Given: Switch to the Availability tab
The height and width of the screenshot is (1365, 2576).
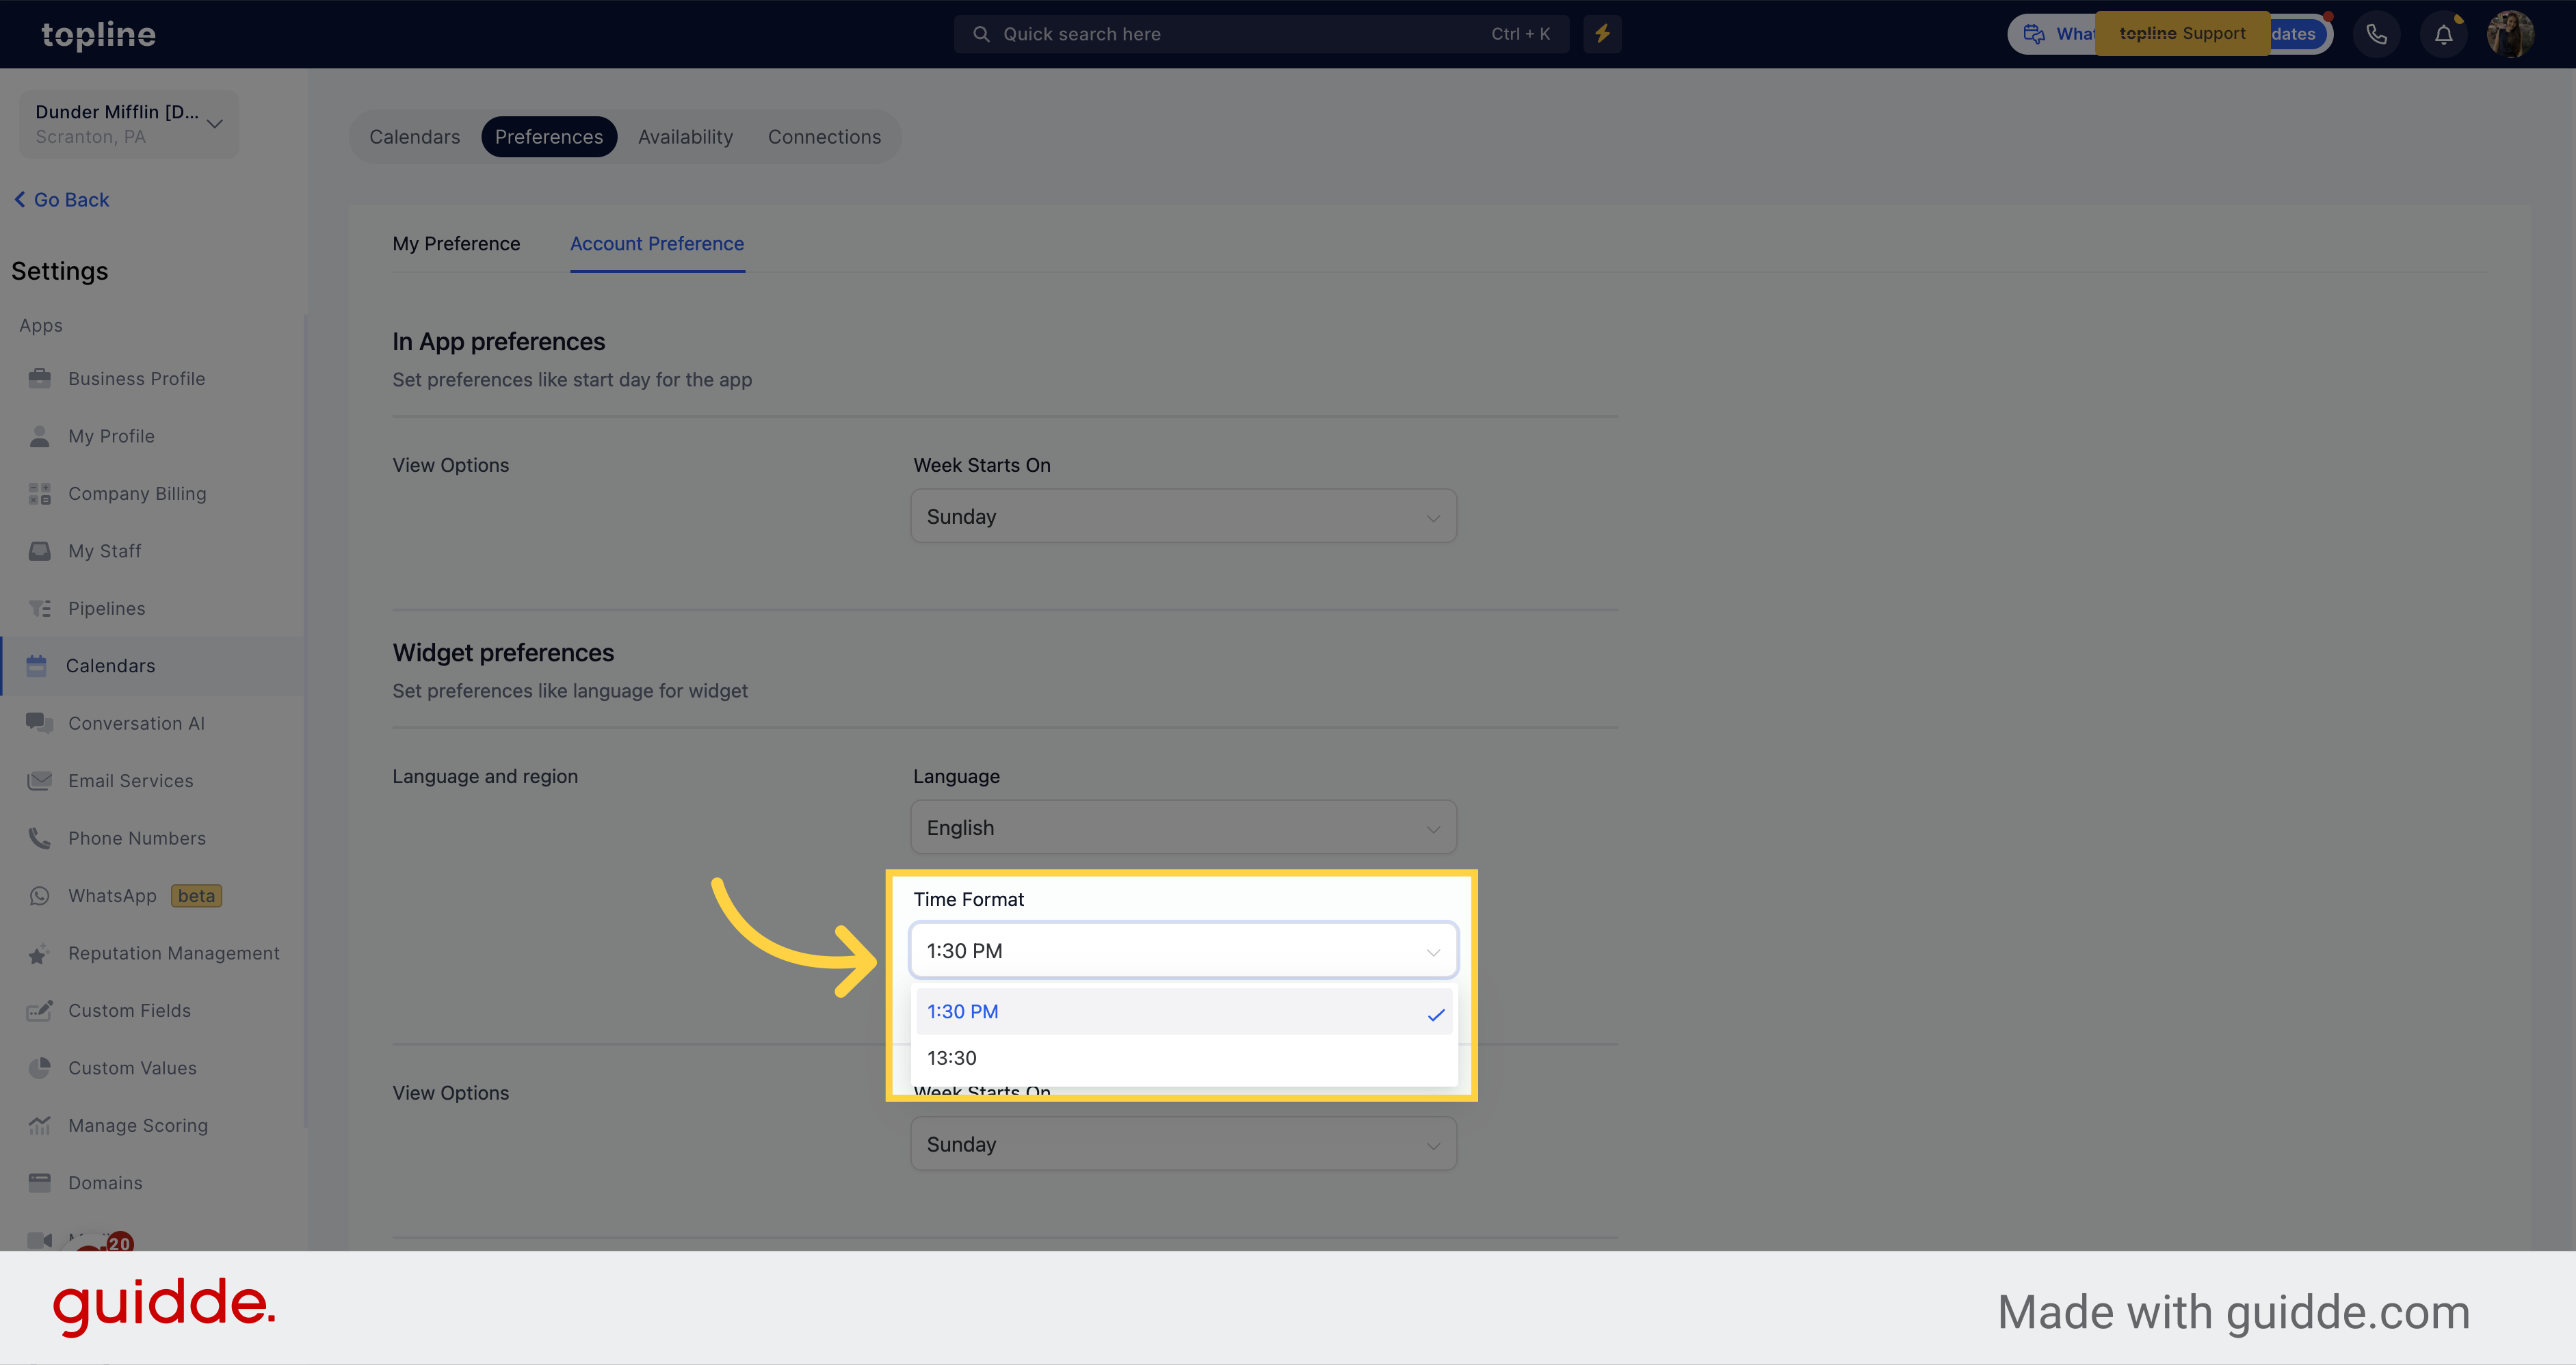Looking at the screenshot, I should click(x=685, y=135).
